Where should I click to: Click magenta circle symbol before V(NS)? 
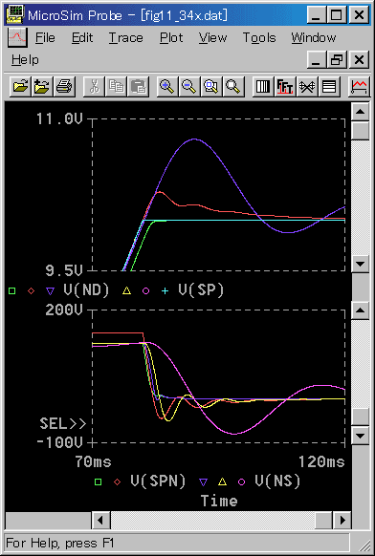241,481
